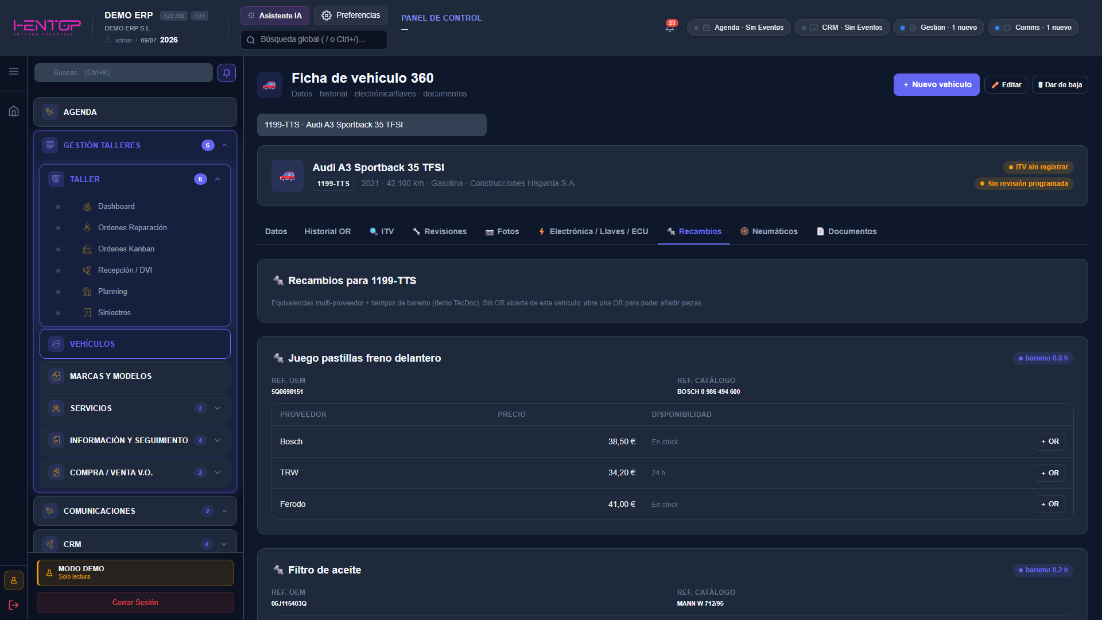Screen dimensions: 1102x620
Task: Click the Siniestros item icon
Action: pyautogui.click(x=87, y=313)
